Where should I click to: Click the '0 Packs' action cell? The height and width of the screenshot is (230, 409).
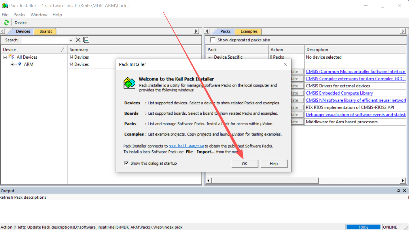click(x=277, y=57)
